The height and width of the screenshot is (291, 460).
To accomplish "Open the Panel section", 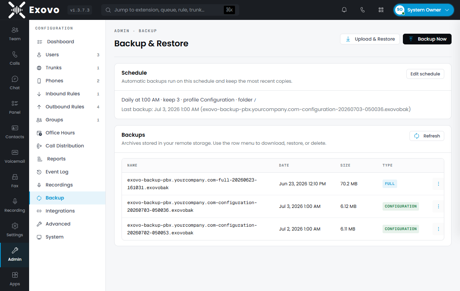I will coord(15,107).
